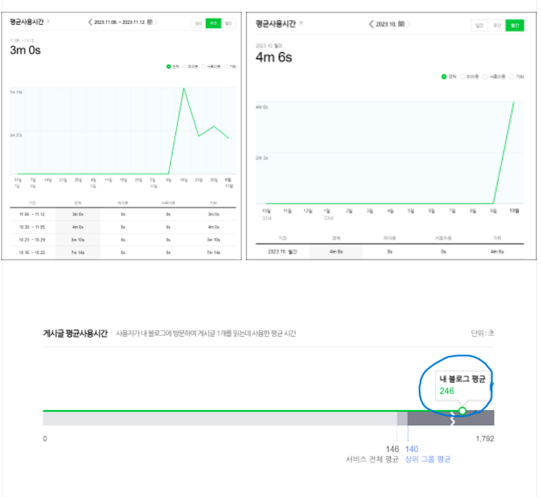Select active 주간 tab in the weekly panel
Screen dimensions: 541x497
213,23
